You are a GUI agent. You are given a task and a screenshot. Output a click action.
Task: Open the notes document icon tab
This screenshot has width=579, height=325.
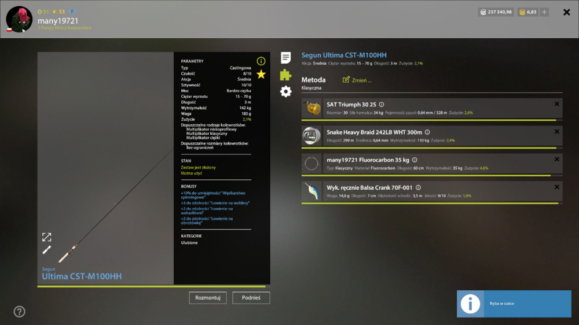285,58
